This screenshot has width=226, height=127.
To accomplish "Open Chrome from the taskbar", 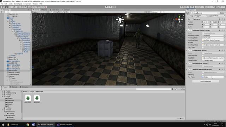I will 28,125.
